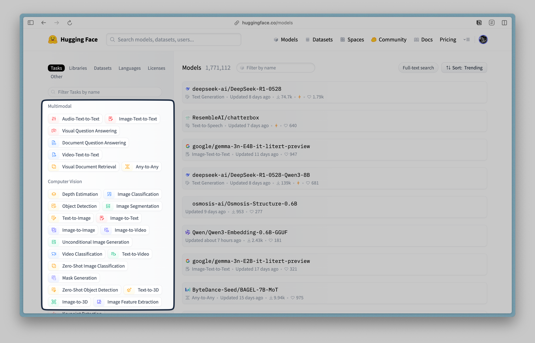535x343 pixels.
Task: Open the Spaces nav item
Action: pos(352,40)
